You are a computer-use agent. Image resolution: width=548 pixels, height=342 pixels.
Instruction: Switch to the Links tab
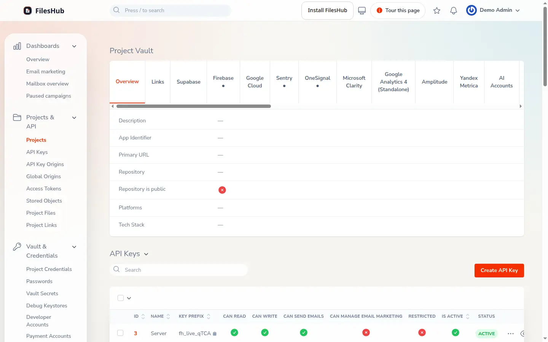pos(158,82)
